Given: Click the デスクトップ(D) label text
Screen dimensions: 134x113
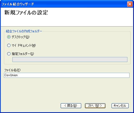Looking at the screenshot, I should pos(21,37).
